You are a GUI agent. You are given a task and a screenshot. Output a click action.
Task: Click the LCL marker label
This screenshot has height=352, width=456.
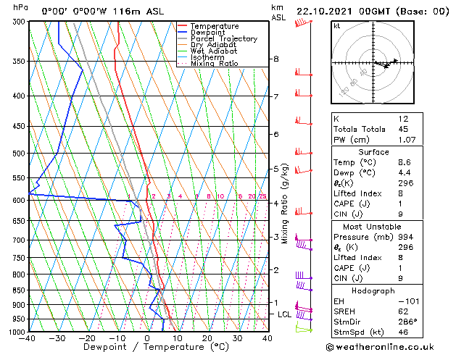(284, 314)
